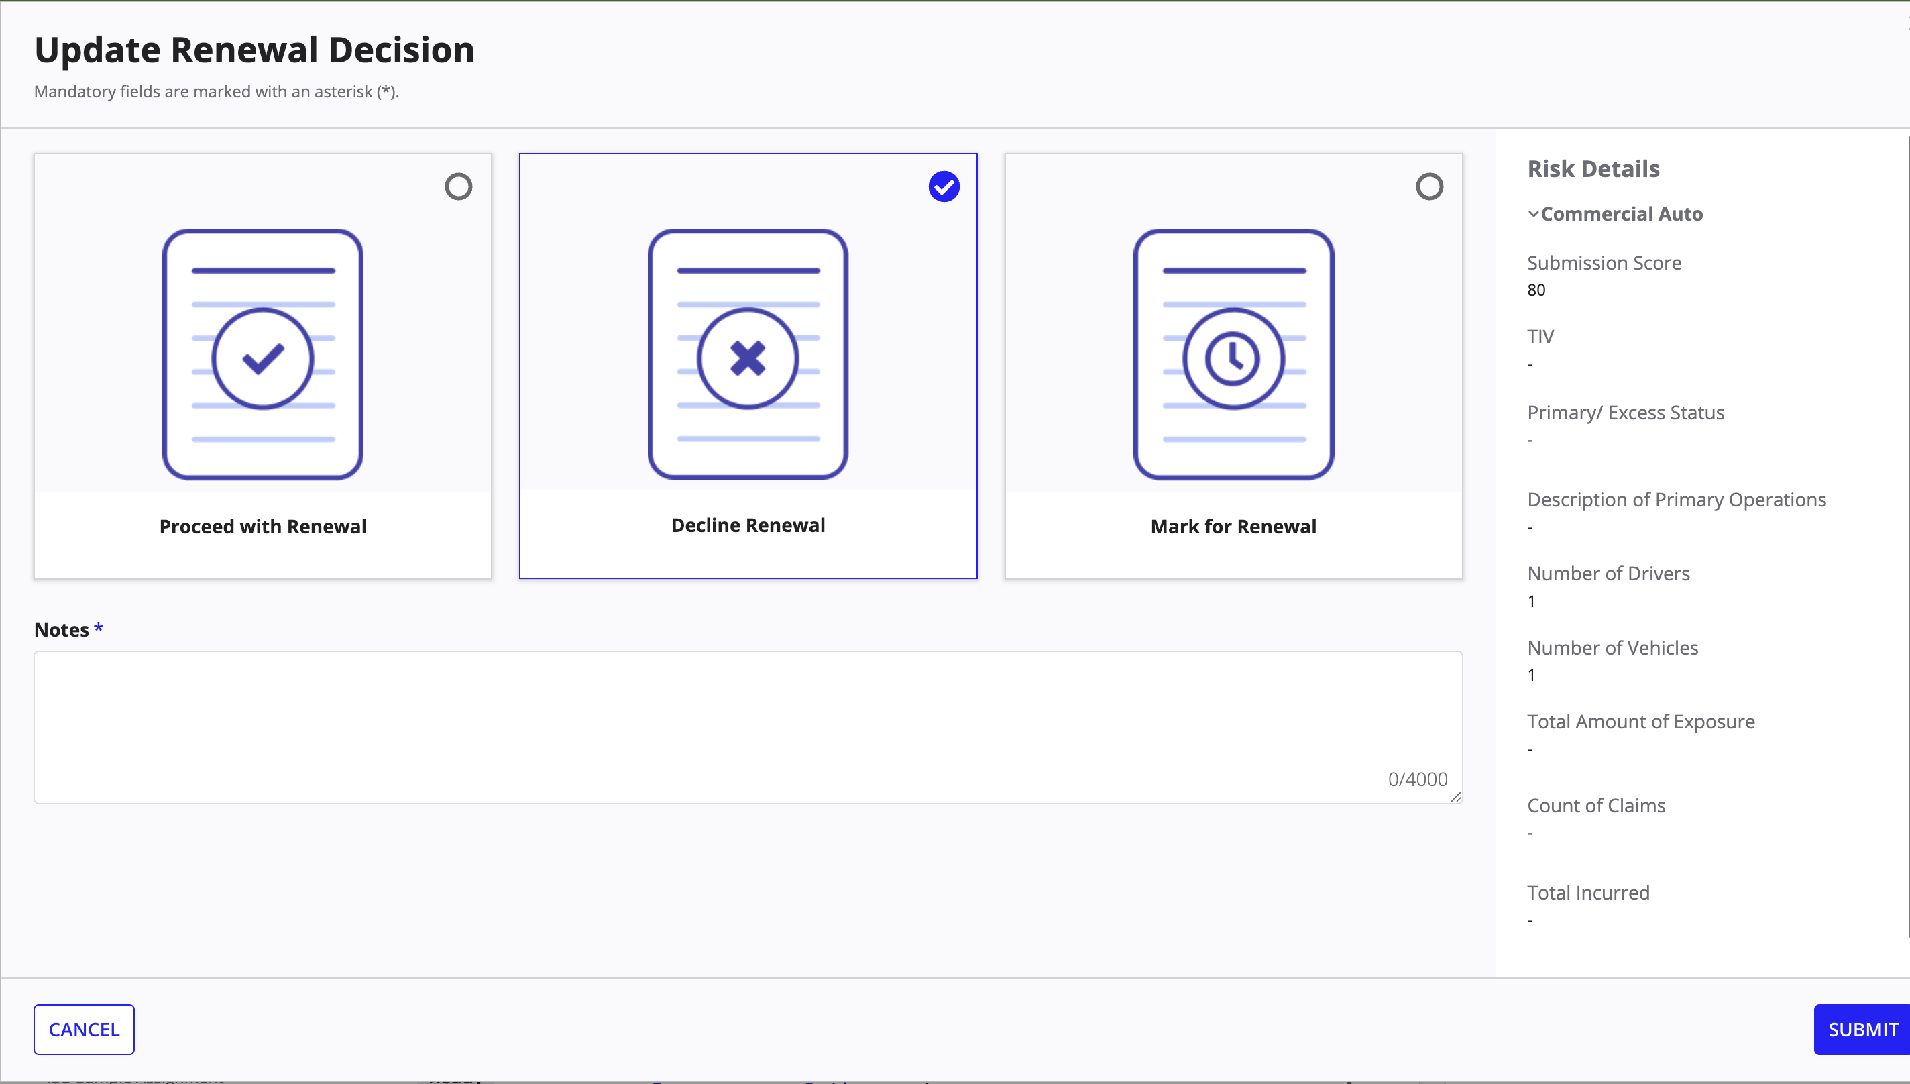
Task: Click the Submit button
Action: click(1862, 1030)
